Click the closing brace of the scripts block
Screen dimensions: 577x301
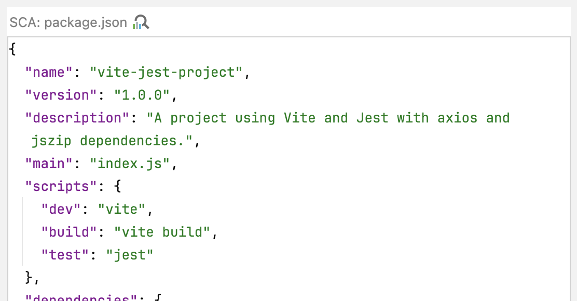[29, 278]
